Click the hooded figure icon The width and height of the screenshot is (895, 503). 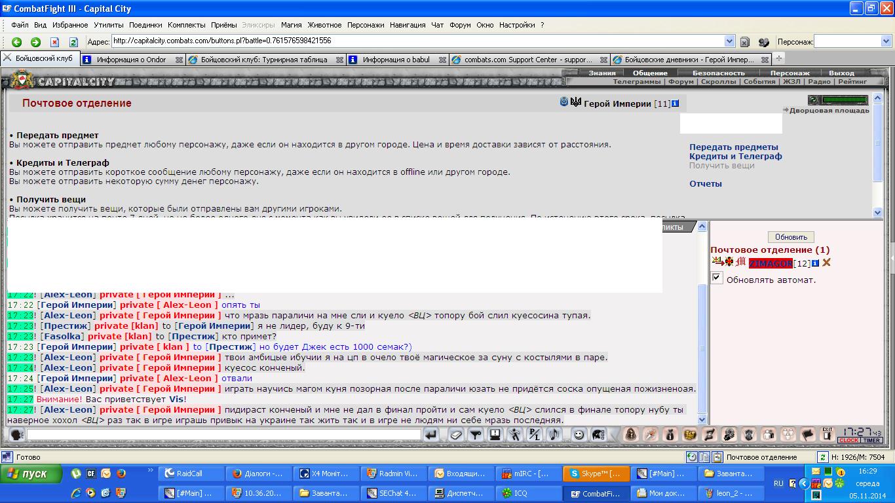click(x=630, y=434)
